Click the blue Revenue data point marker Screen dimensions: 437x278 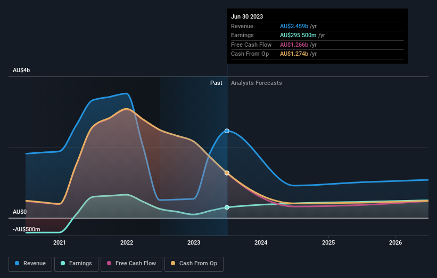click(227, 131)
